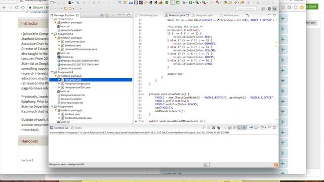324x182 pixels.
Task: Expand the HangmanCanvas.java node
Action: (59, 83)
